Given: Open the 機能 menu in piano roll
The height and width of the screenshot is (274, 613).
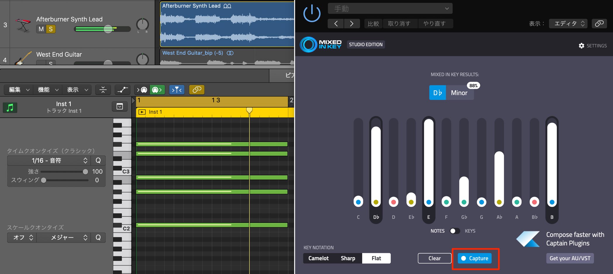Looking at the screenshot, I should click(x=48, y=90).
